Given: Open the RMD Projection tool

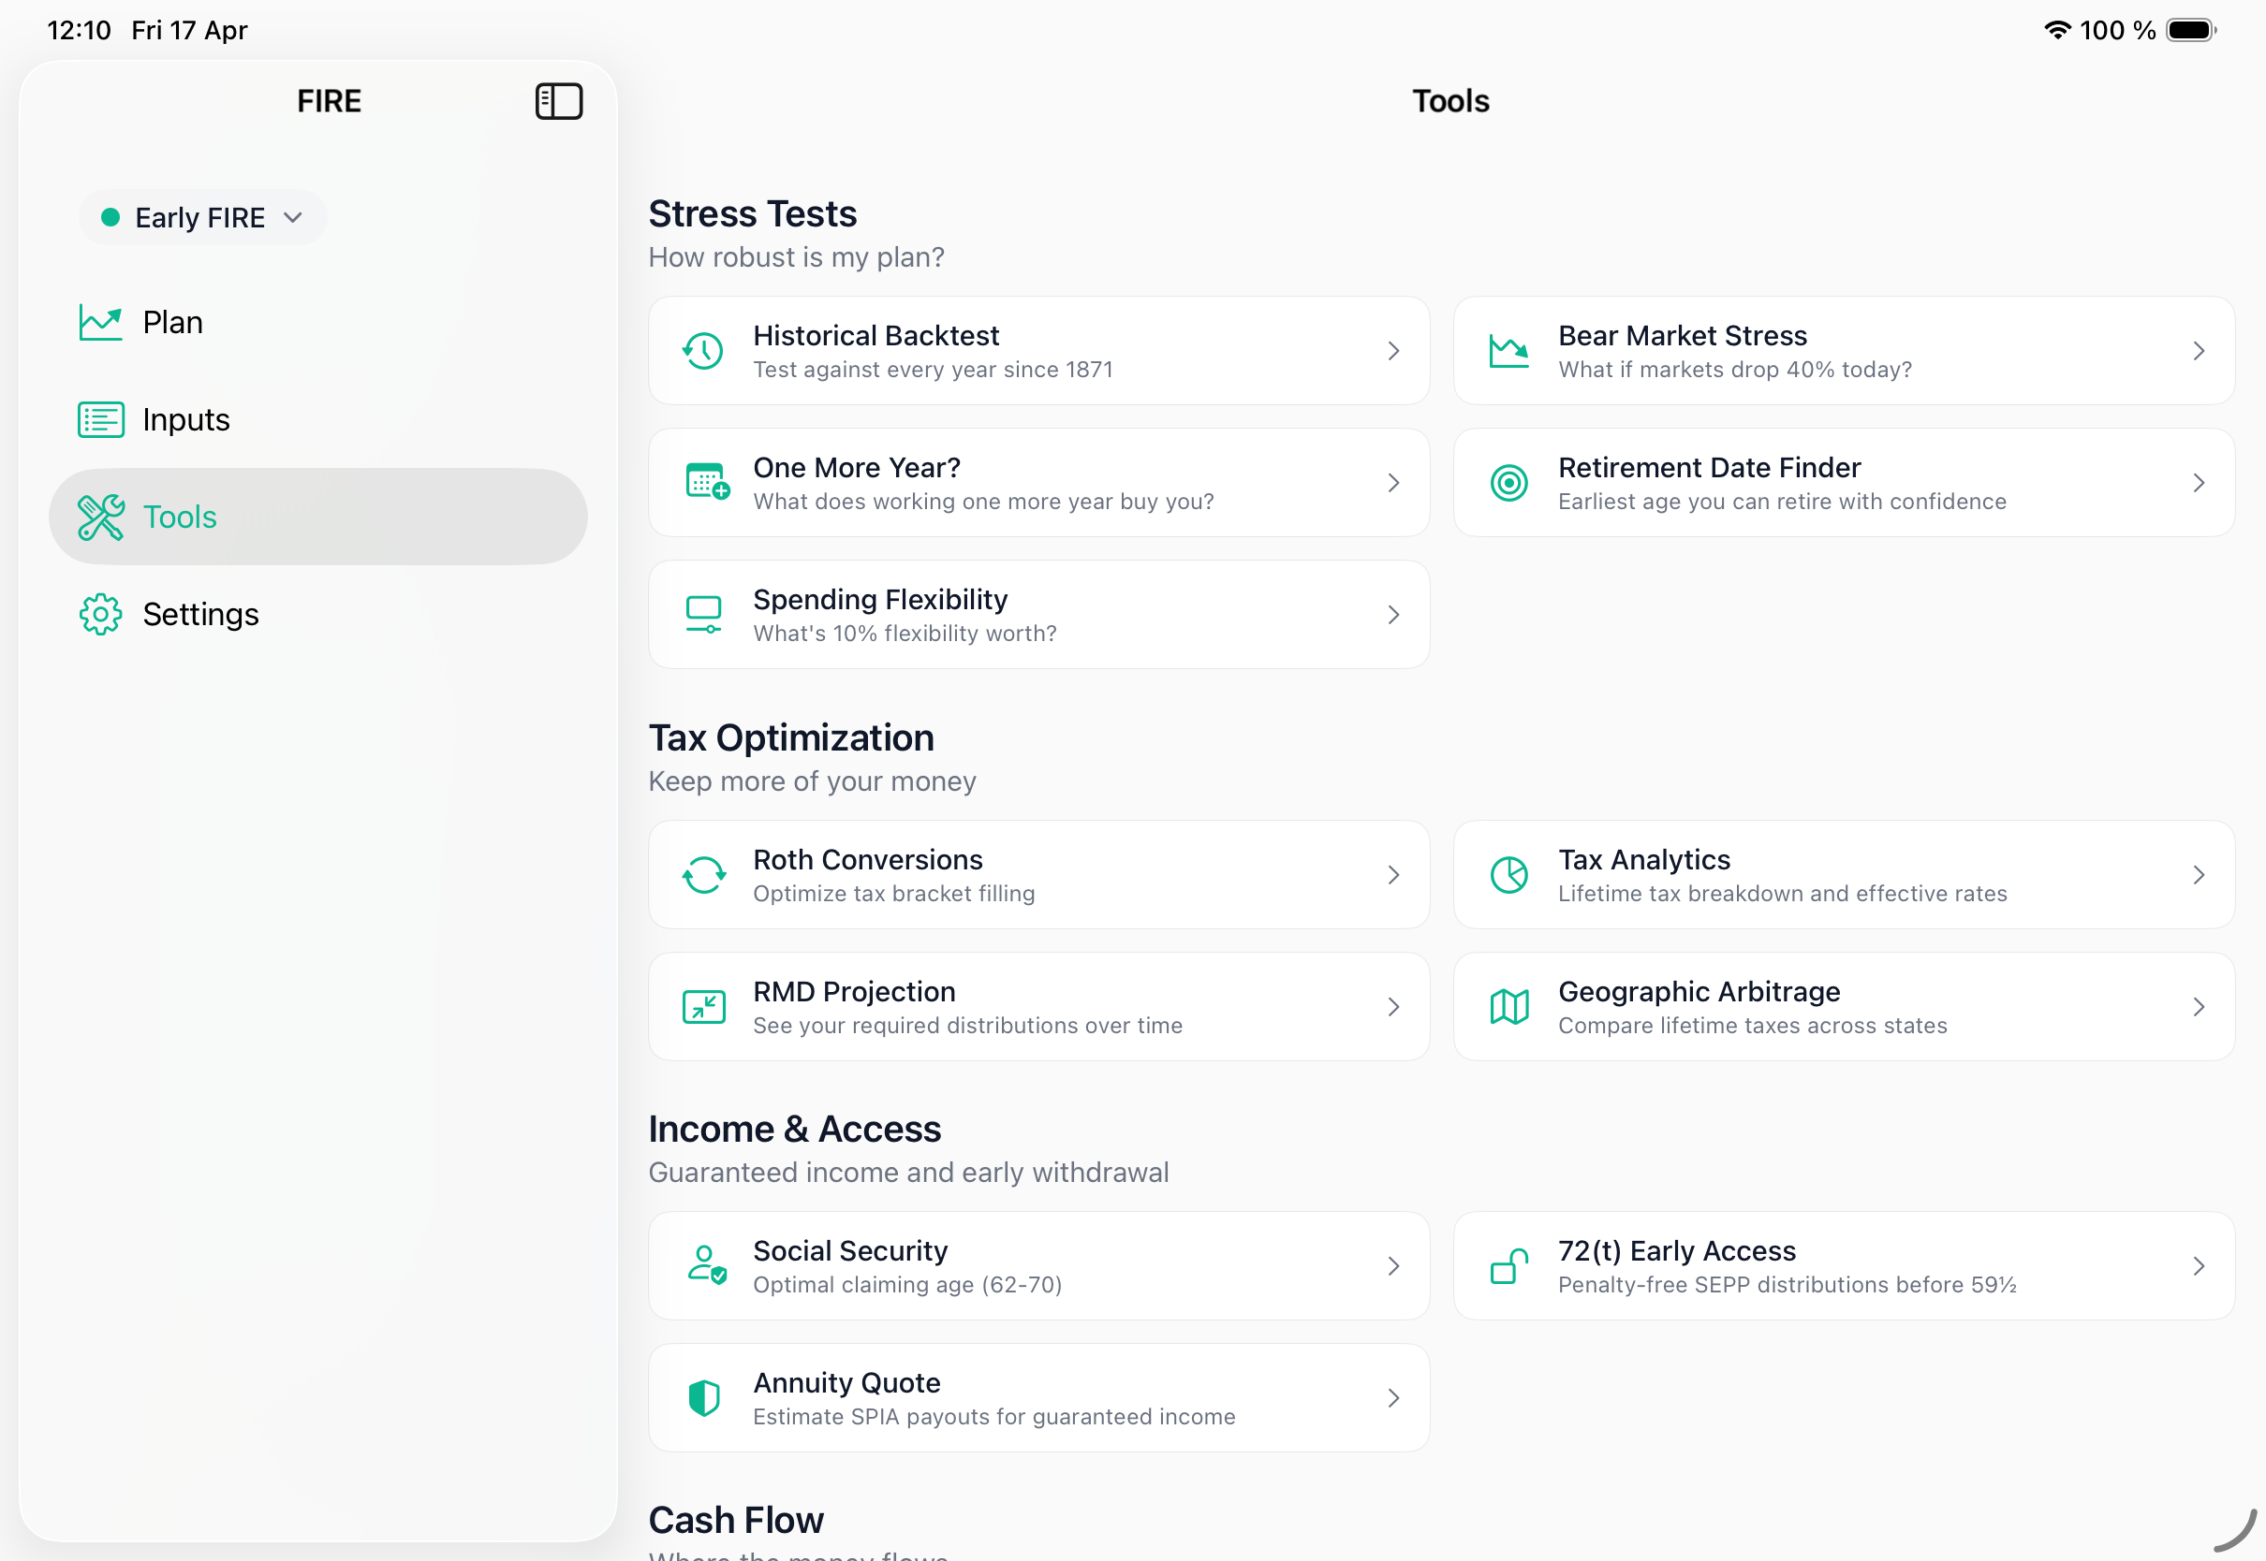Looking at the screenshot, I should point(1039,1006).
